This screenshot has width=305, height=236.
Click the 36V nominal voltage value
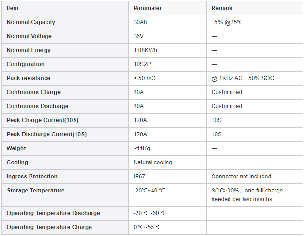[138, 36]
